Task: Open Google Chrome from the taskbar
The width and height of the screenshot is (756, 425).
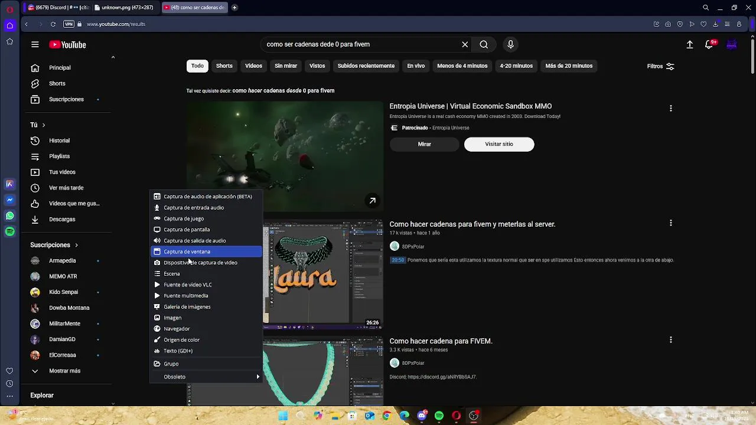Action: click(387, 416)
